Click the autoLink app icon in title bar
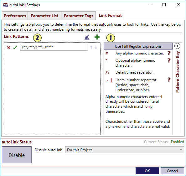 tap(5, 5)
